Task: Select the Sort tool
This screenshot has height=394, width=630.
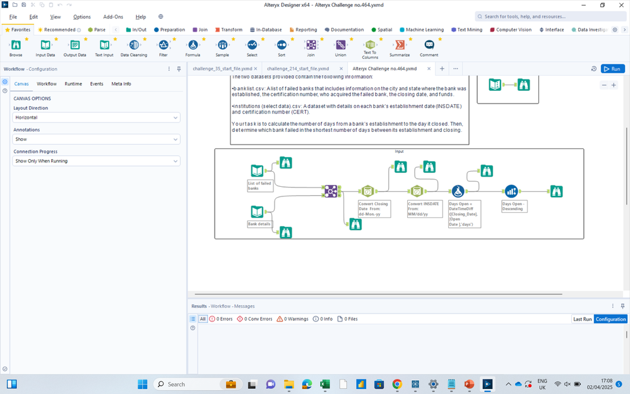Action: [280, 46]
